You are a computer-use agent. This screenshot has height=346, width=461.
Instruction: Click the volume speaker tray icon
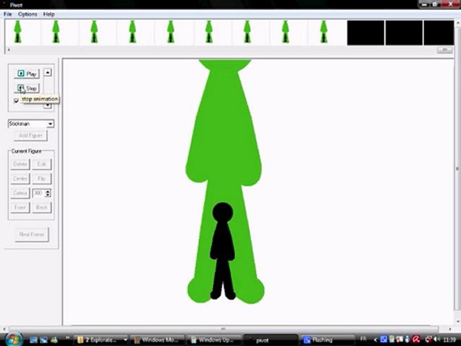[437, 340]
